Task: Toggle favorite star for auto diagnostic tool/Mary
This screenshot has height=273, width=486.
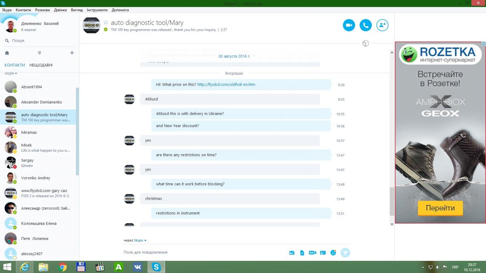Action: [x=106, y=23]
